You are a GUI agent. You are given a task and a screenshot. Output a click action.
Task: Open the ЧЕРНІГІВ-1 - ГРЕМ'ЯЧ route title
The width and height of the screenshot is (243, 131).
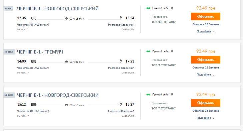point(40,52)
